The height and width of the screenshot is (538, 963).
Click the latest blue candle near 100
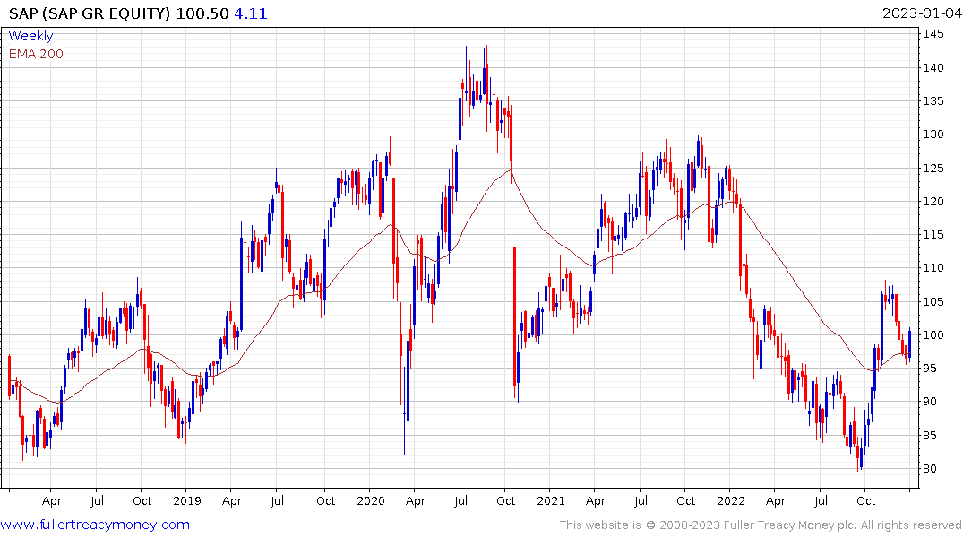coord(909,343)
